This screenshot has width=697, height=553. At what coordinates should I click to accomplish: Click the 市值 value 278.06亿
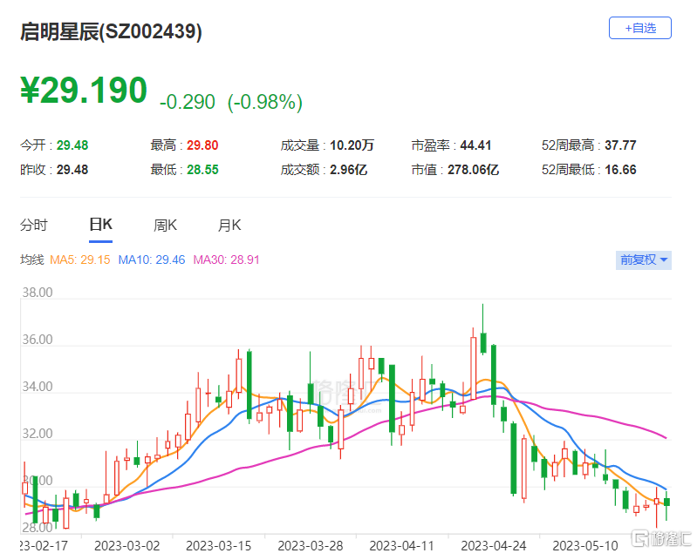[473, 170]
